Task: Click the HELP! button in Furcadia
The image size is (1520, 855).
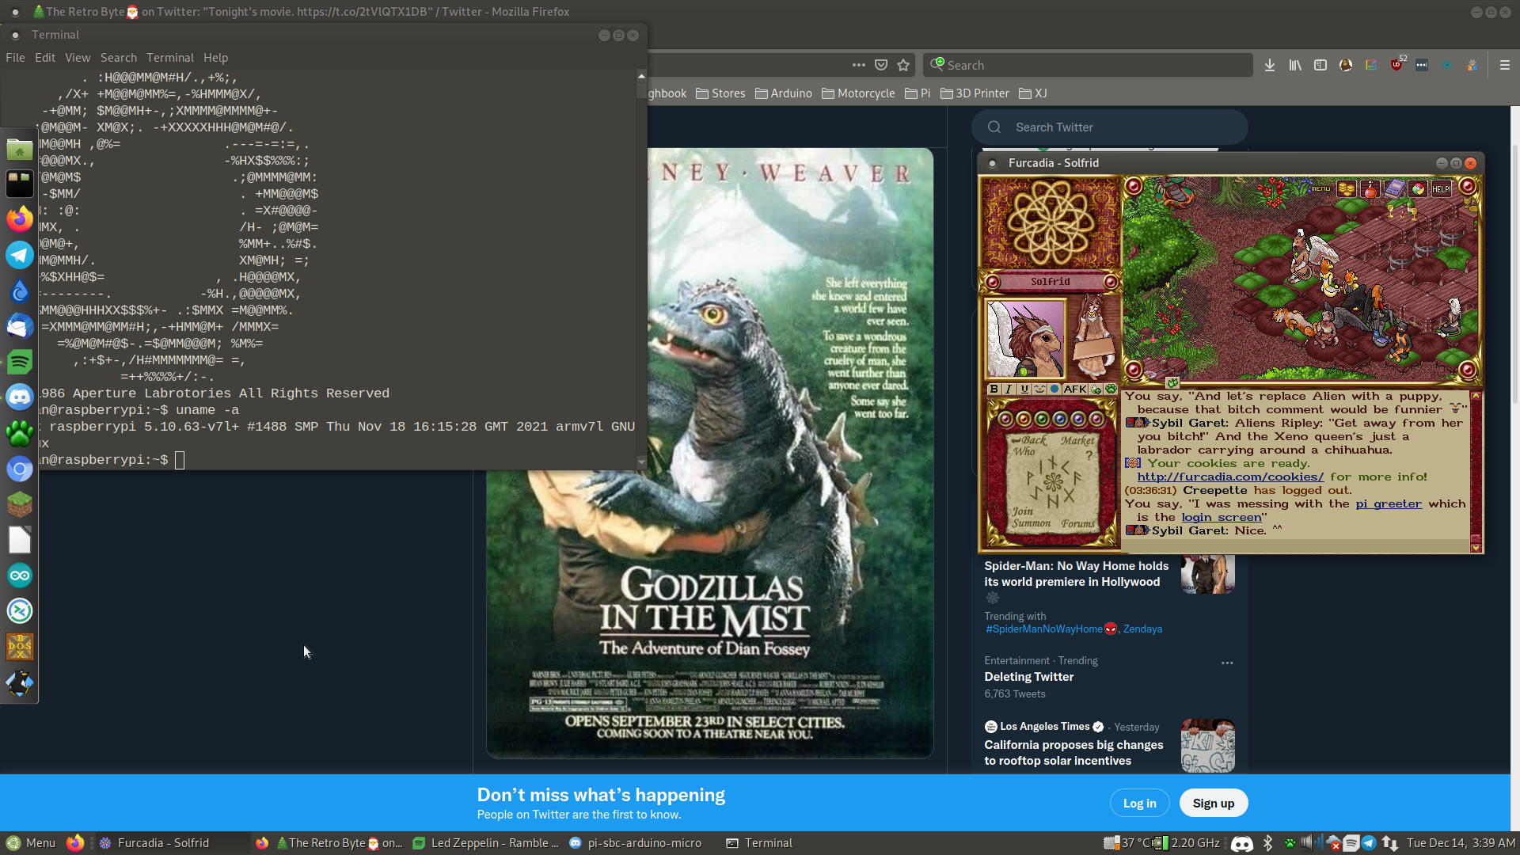Action: coord(1441,189)
